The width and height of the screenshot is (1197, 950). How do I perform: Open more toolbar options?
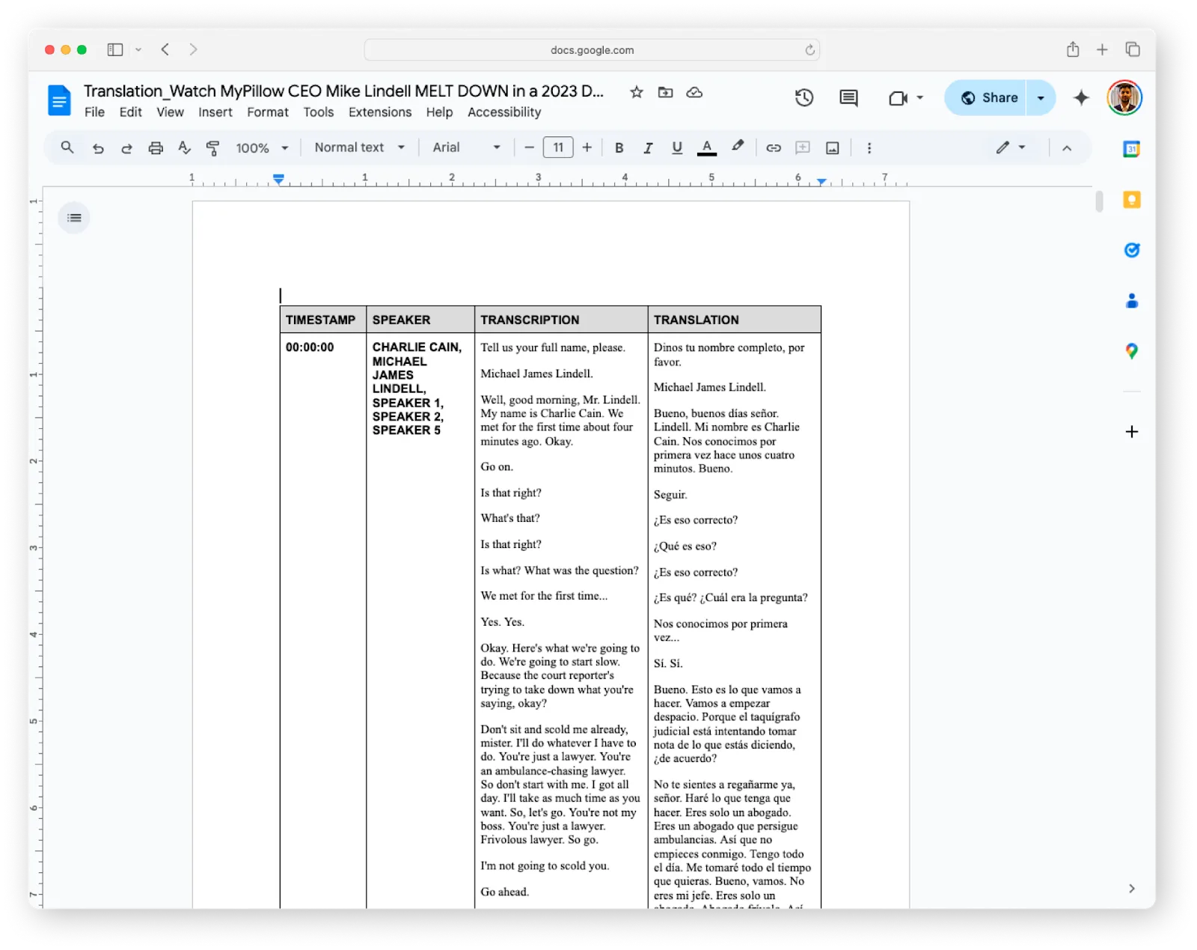pyautogui.click(x=869, y=148)
